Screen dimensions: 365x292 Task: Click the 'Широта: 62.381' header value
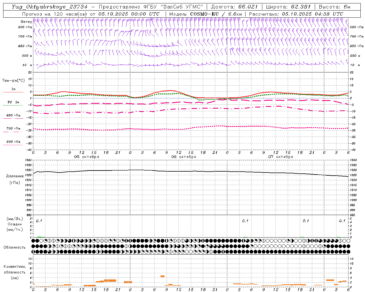[288, 7]
